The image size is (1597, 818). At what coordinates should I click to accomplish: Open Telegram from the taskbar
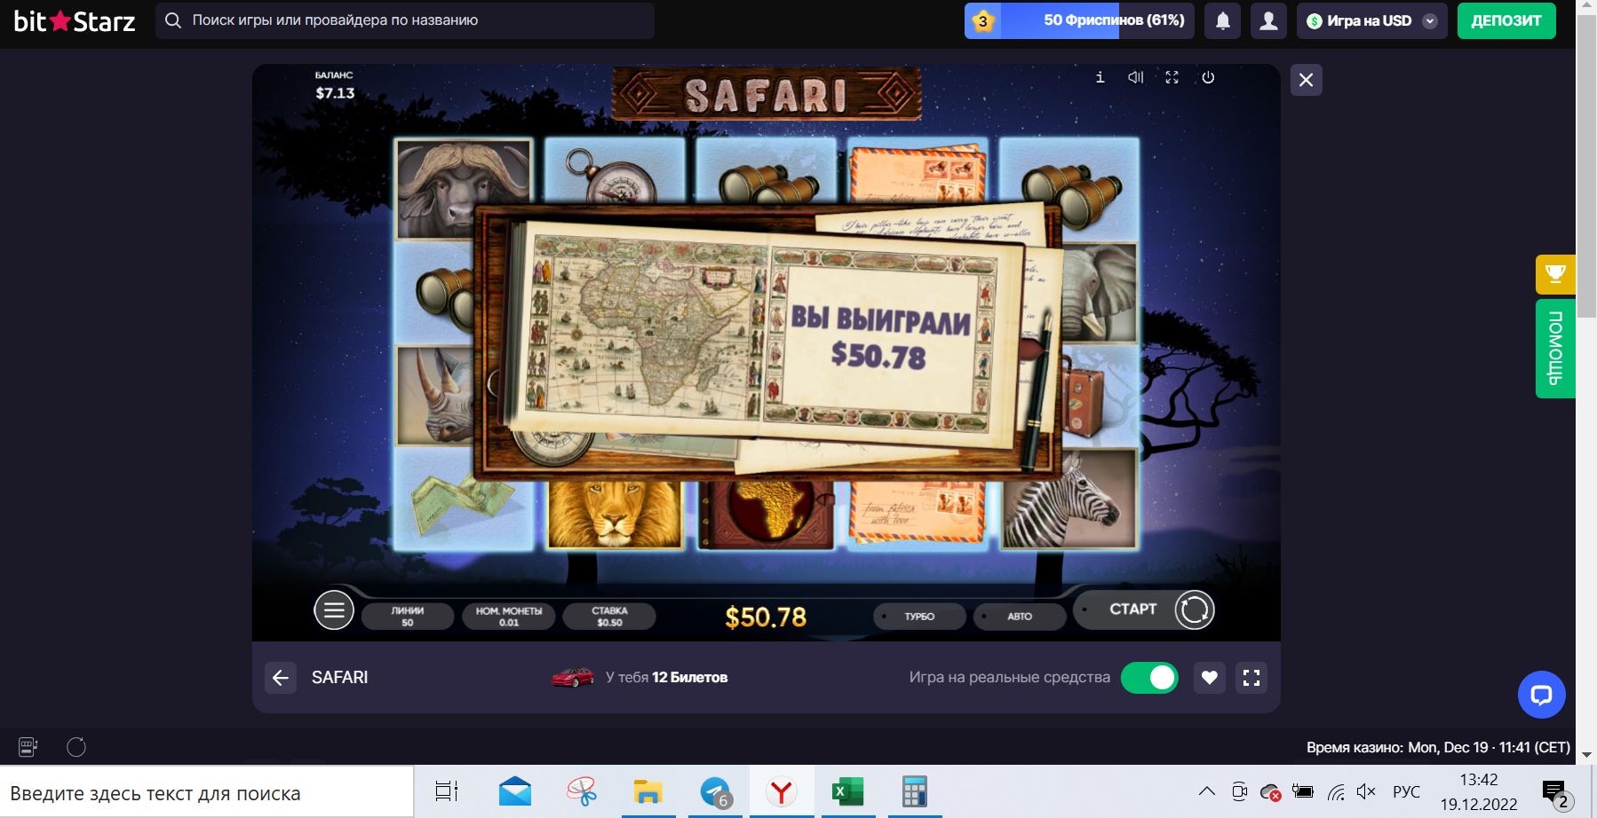(715, 791)
